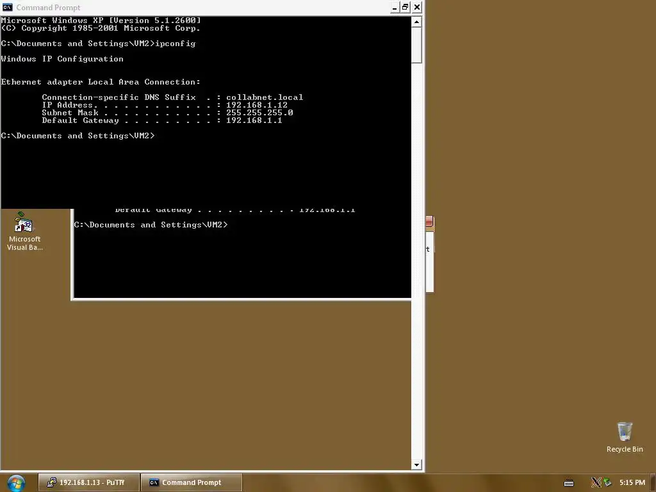Viewport: 656px width, 492px height.
Task: Click the Safely Remove Hardware tray icon
Action: pos(607,482)
